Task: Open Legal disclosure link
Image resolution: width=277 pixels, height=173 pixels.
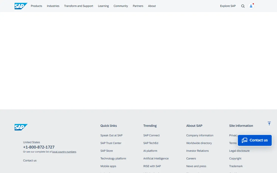Action: pos(239,151)
